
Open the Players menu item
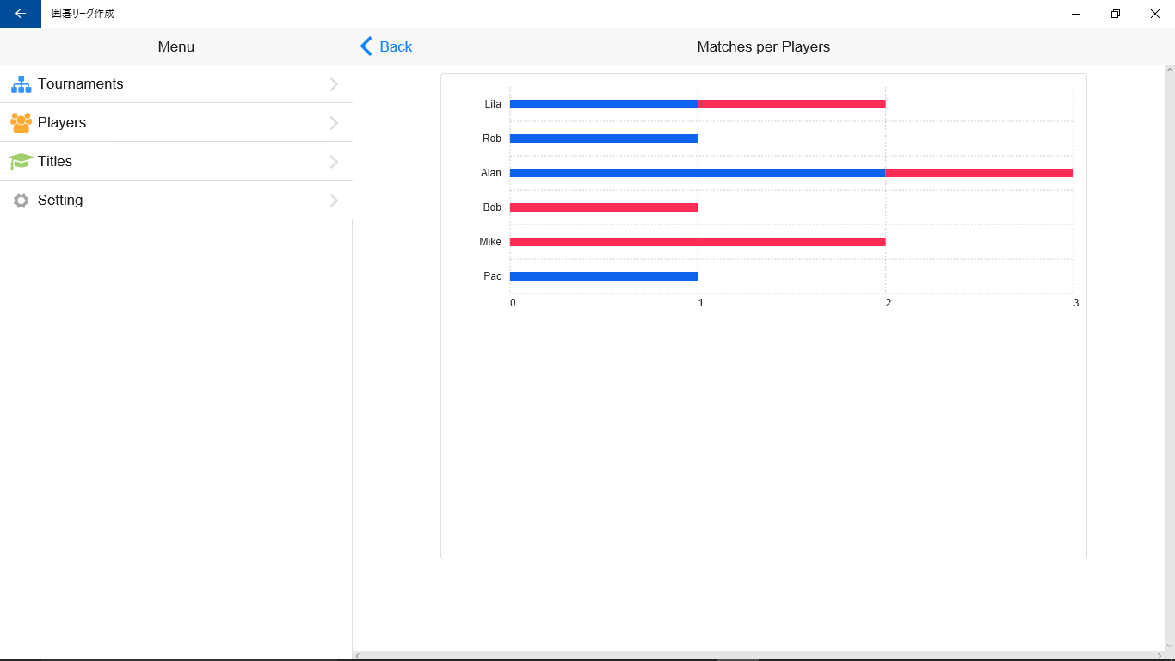point(62,123)
